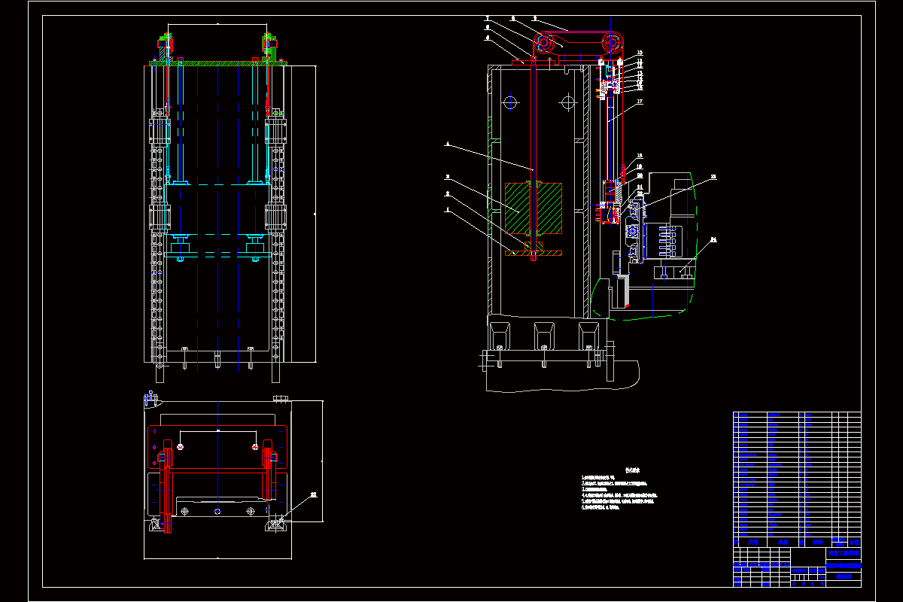This screenshot has width=903, height=602.
Task: Select the 材料 column header
Action: [x=818, y=543]
